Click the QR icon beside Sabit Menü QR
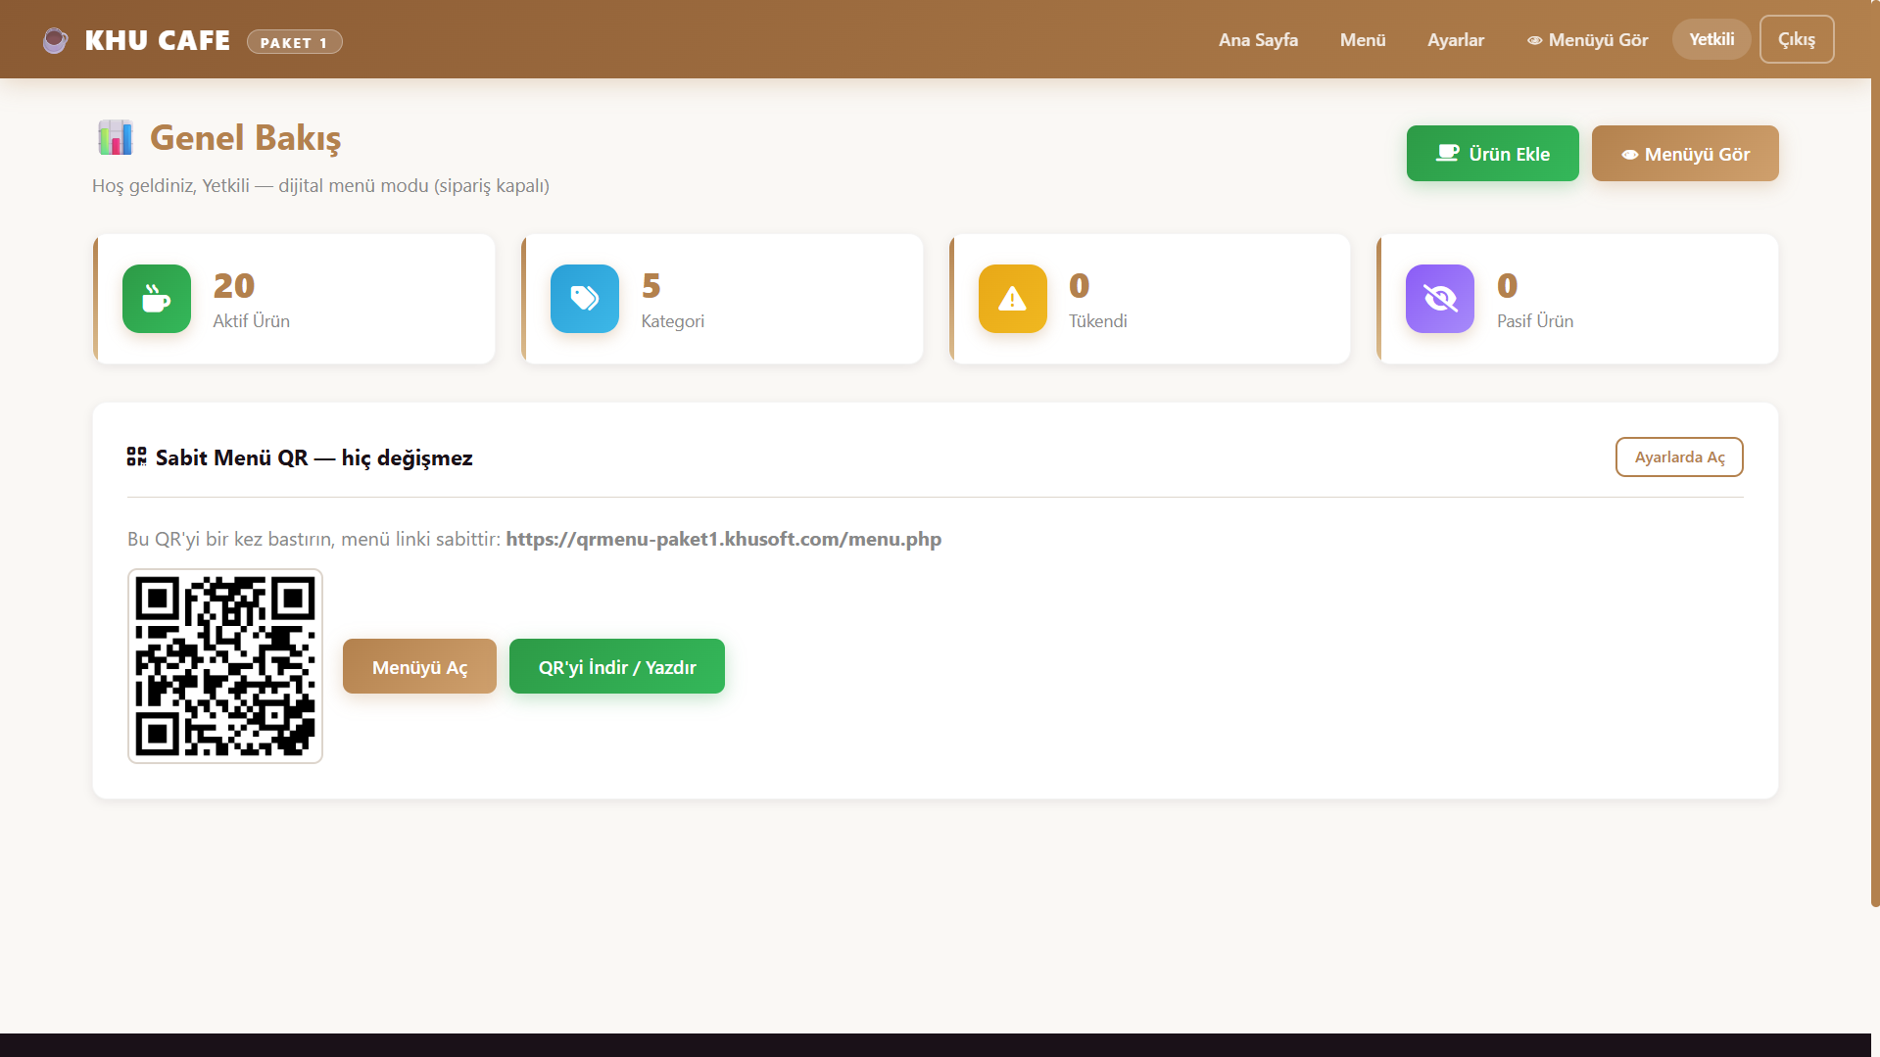Image resolution: width=1880 pixels, height=1057 pixels. tap(137, 456)
